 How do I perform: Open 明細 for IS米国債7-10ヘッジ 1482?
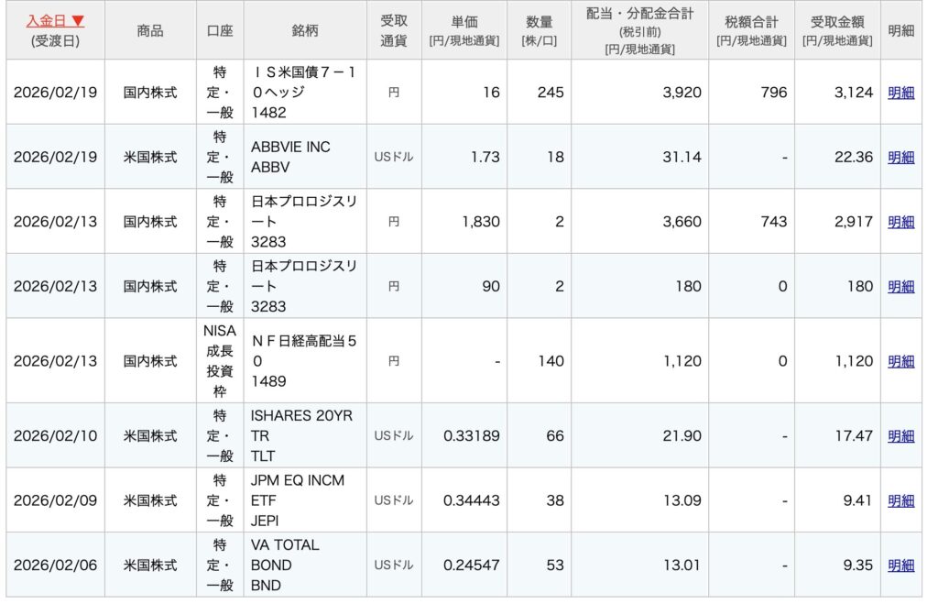click(x=900, y=93)
